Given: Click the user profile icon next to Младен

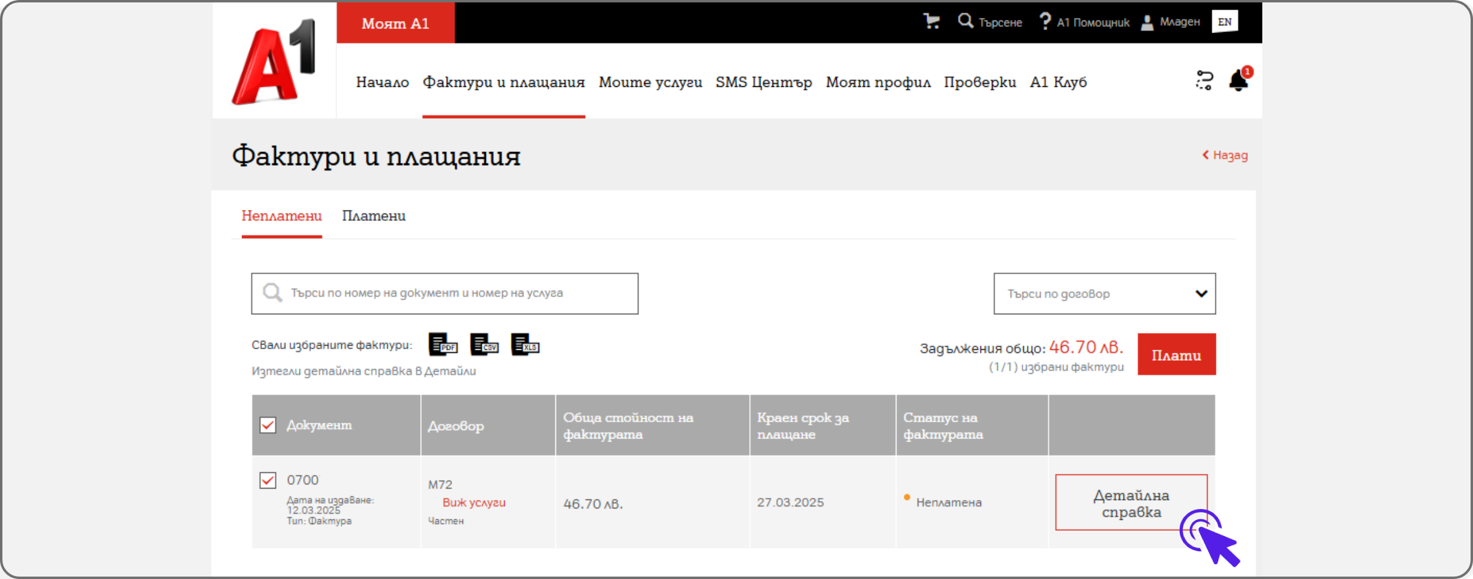Looking at the screenshot, I should coord(1147,22).
